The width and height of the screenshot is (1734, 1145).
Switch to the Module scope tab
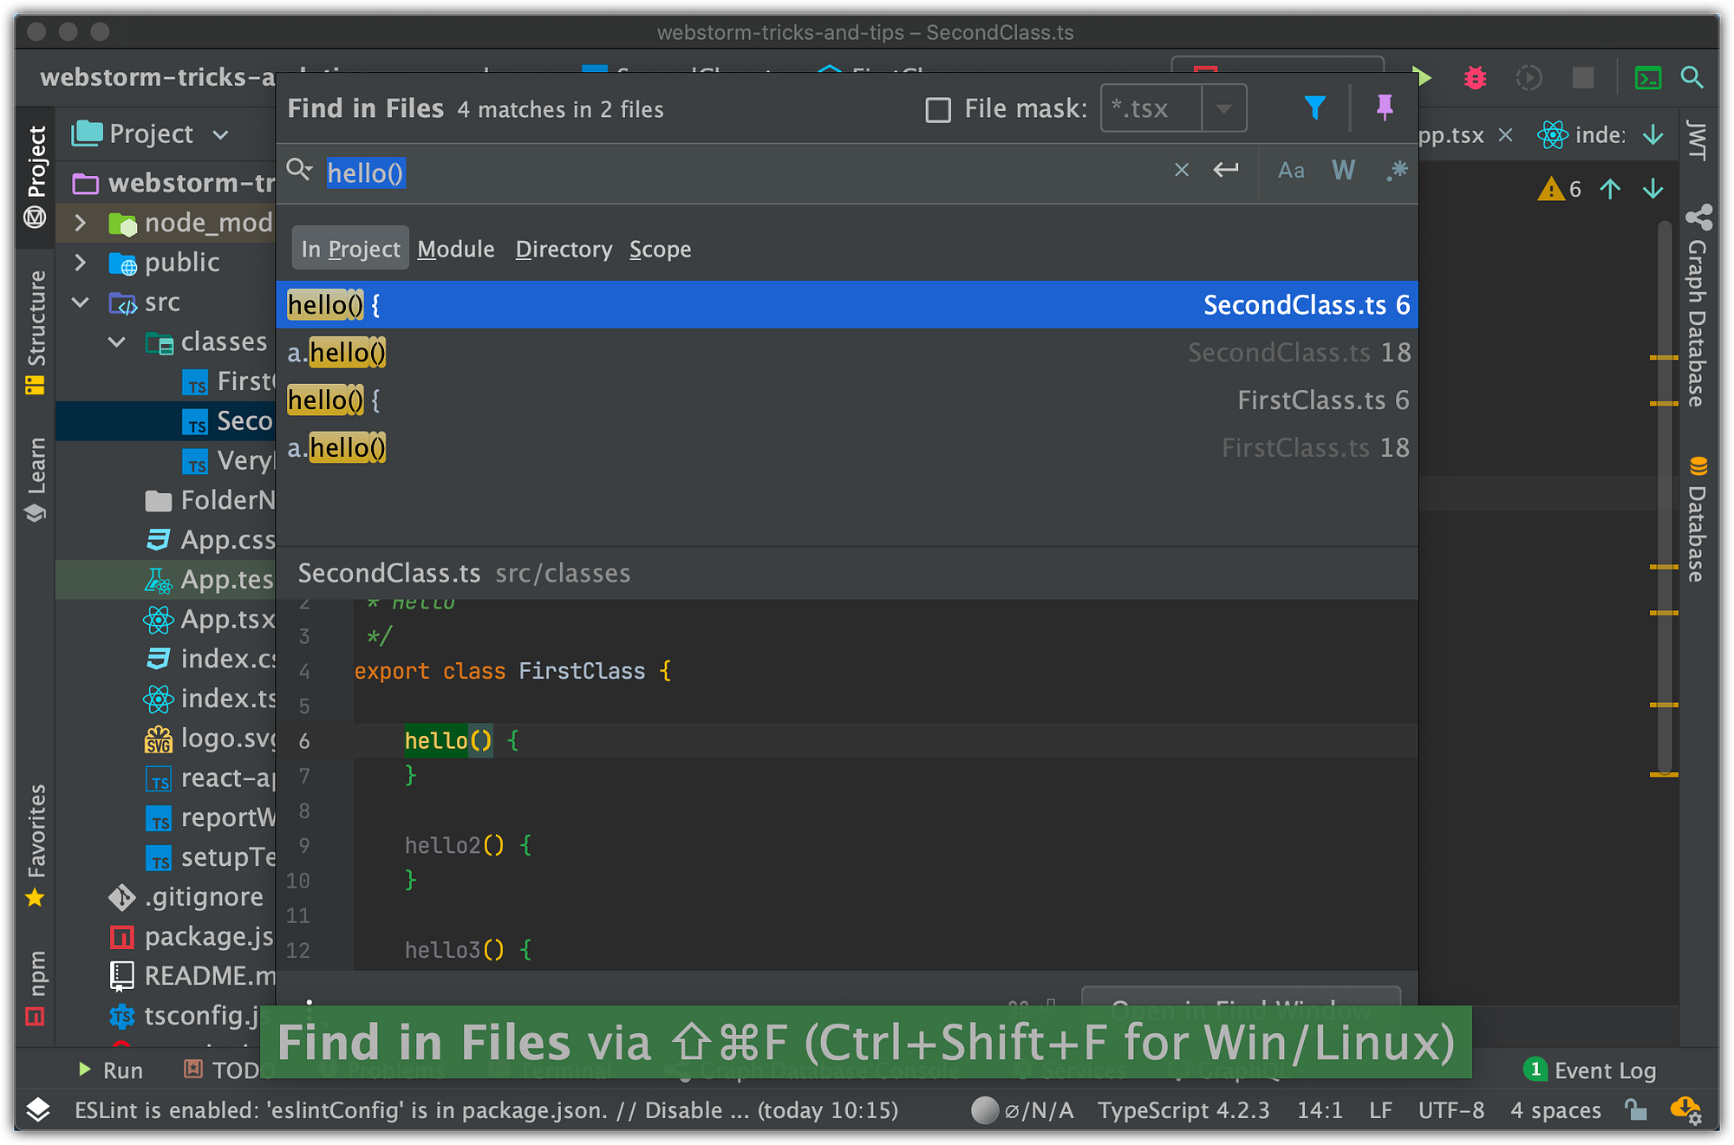pyautogui.click(x=455, y=250)
